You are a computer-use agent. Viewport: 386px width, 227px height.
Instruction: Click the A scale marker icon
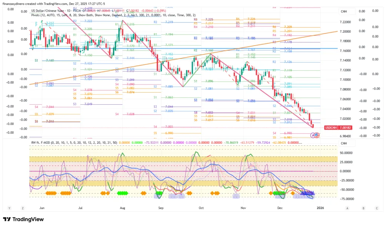click(347, 208)
